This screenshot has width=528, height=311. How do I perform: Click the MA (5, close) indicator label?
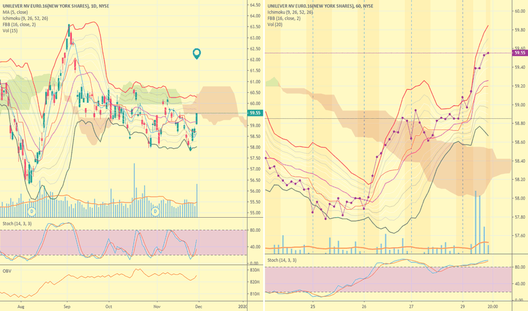click(15, 12)
